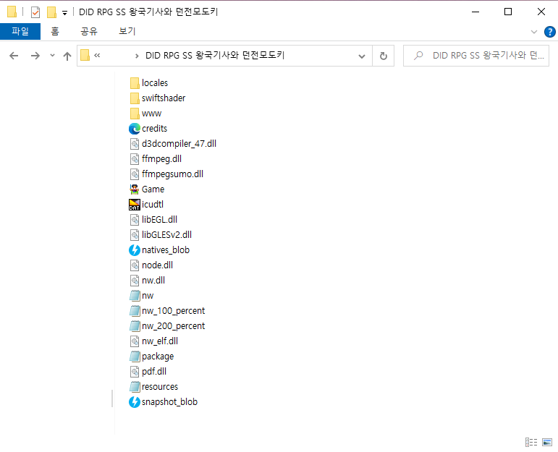Click the Back navigation arrow
558x452 pixels.
14,56
